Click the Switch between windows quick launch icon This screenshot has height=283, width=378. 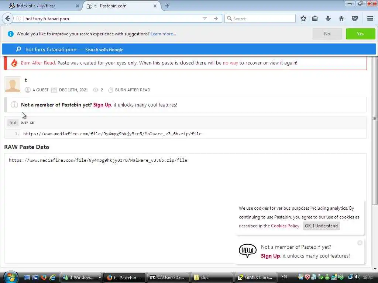click(x=35, y=277)
